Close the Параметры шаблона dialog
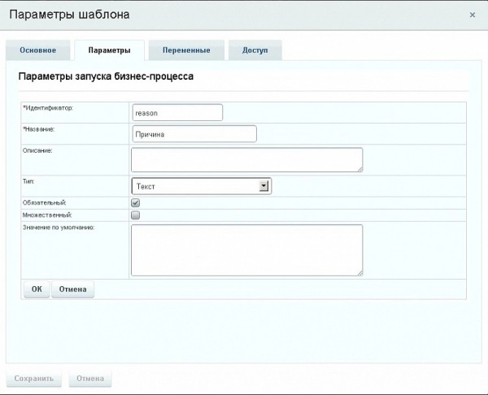The width and height of the screenshot is (488, 395). pos(473,15)
